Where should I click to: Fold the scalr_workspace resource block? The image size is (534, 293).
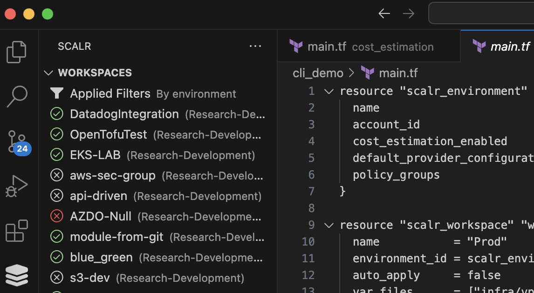[x=329, y=225]
